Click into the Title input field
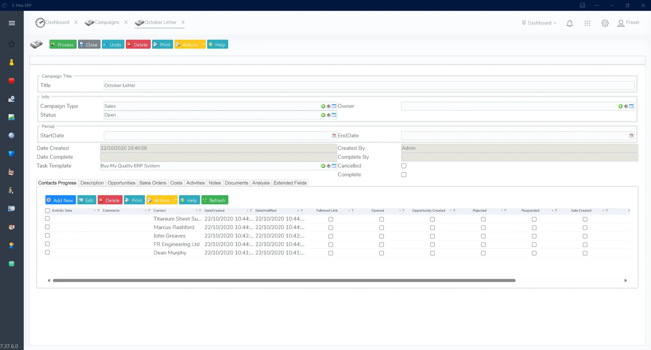Screen dimensions: 651x350 (369, 86)
